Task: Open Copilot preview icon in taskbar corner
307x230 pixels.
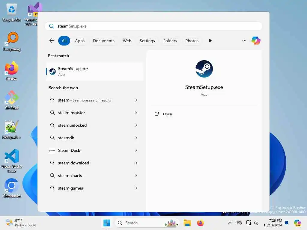Action: (x=297, y=223)
